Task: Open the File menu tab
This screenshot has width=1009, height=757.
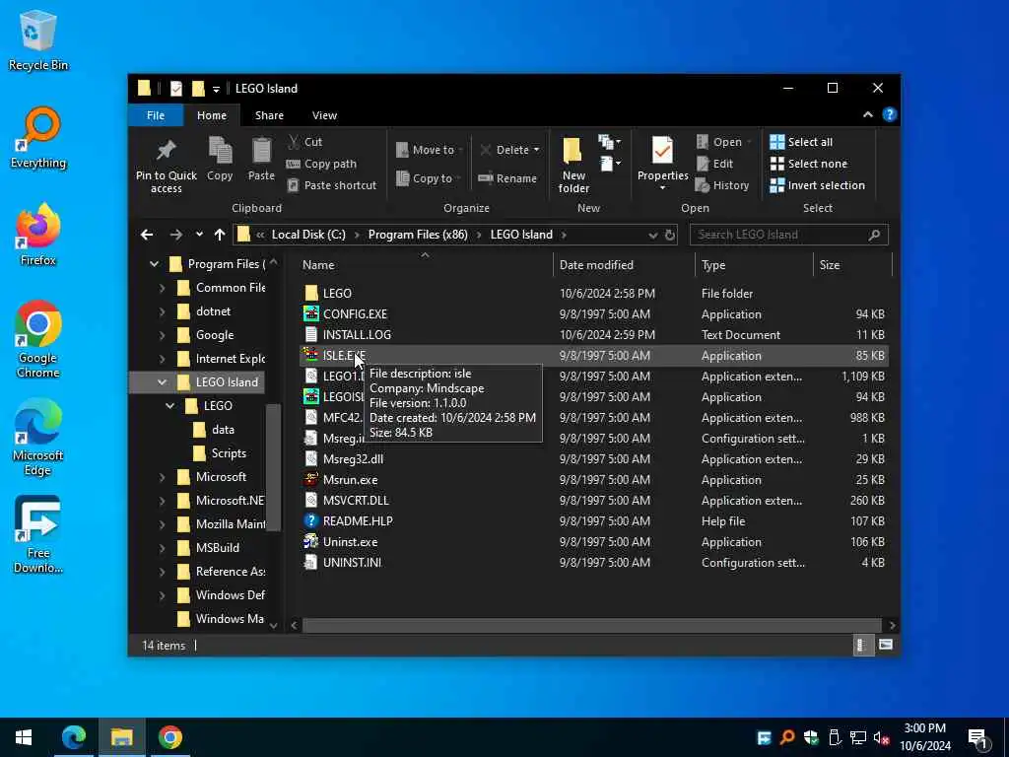Action: click(156, 115)
